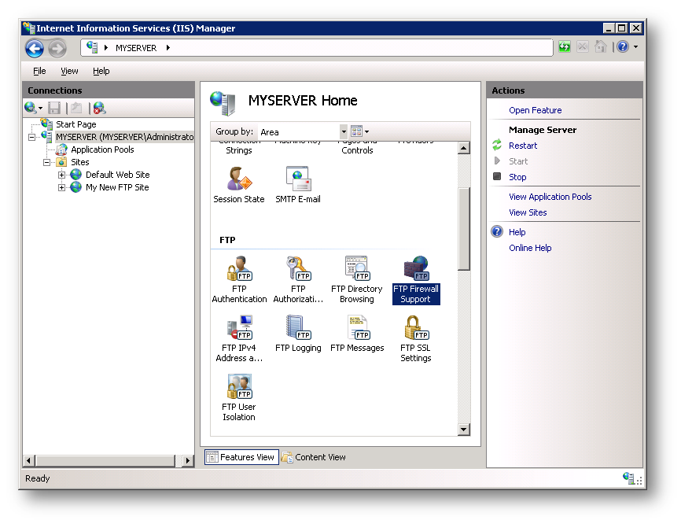
Task: Open the View Application Pools link
Action: point(550,197)
